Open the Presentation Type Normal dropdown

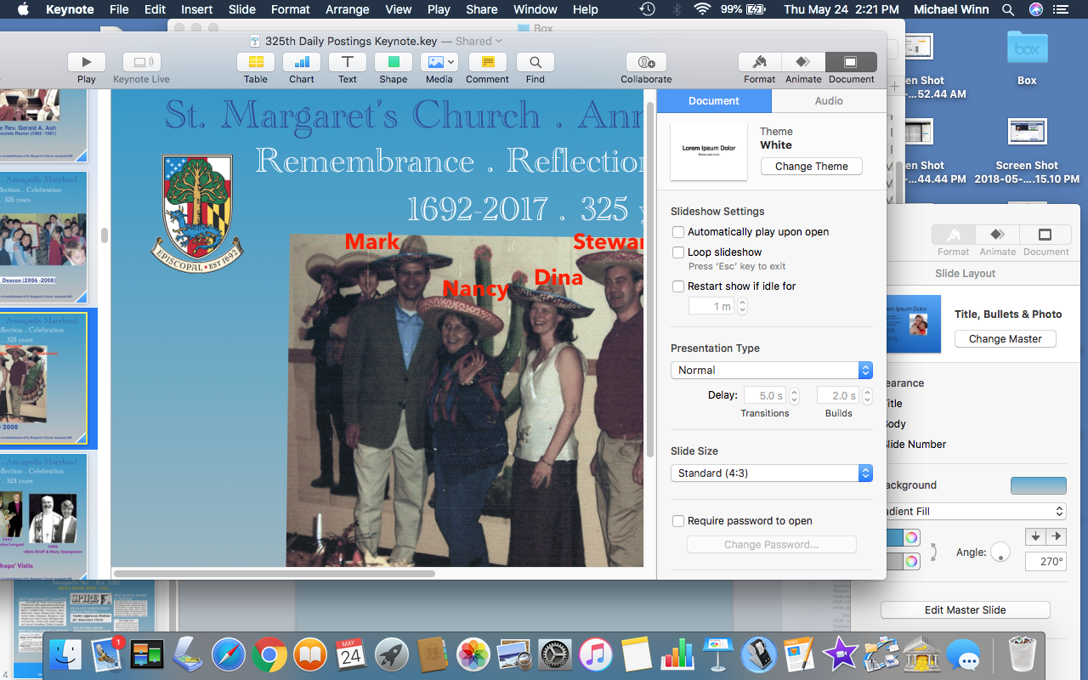(x=771, y=370)
